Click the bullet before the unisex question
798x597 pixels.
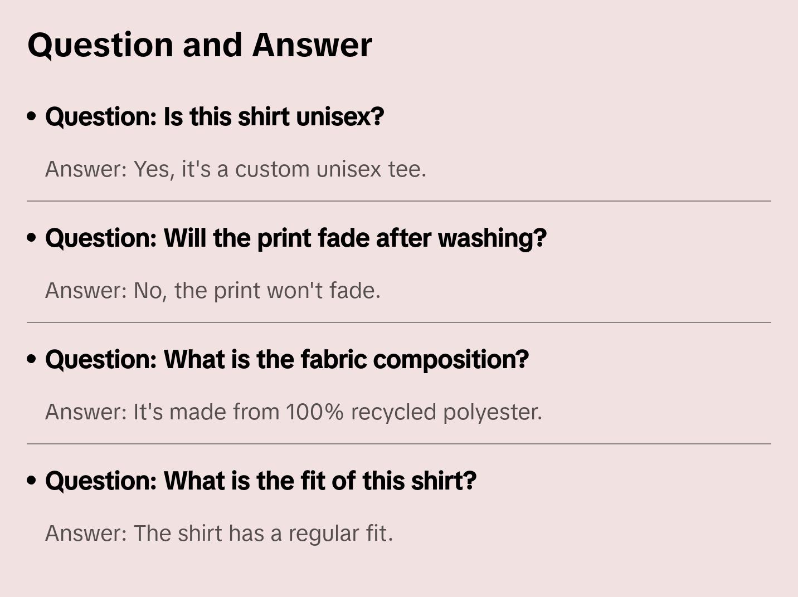click(x=32, y=117)
